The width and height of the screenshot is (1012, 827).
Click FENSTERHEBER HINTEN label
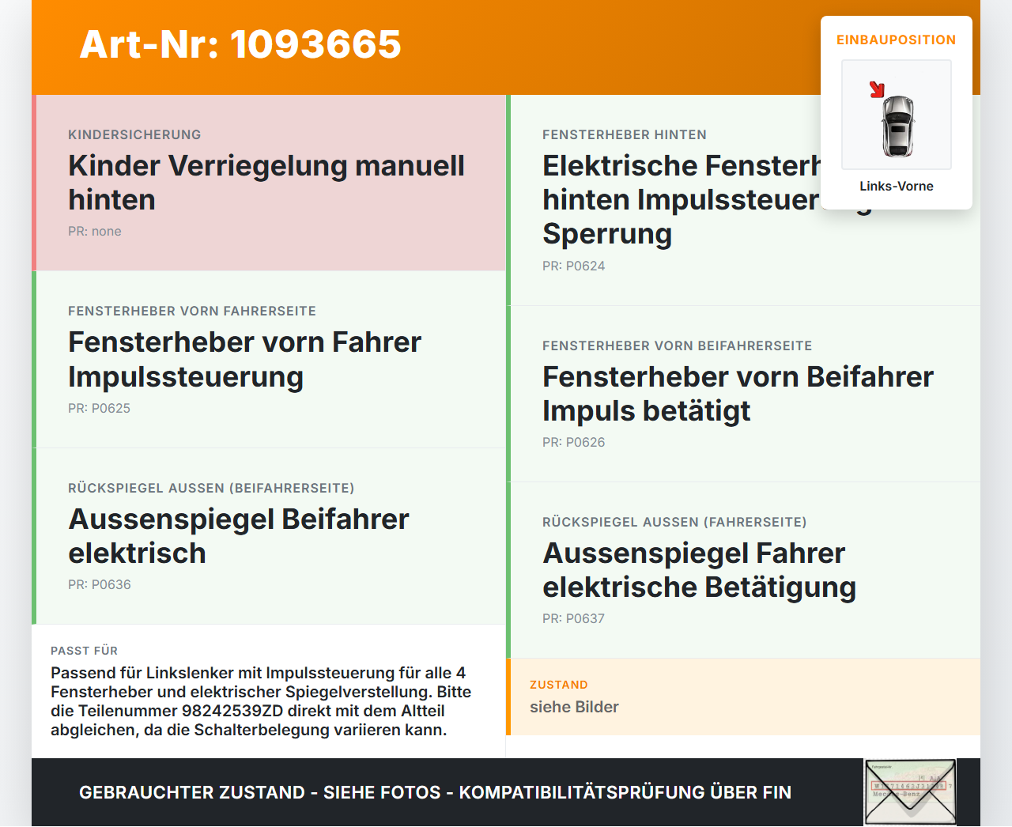click(x=625, y=134)
